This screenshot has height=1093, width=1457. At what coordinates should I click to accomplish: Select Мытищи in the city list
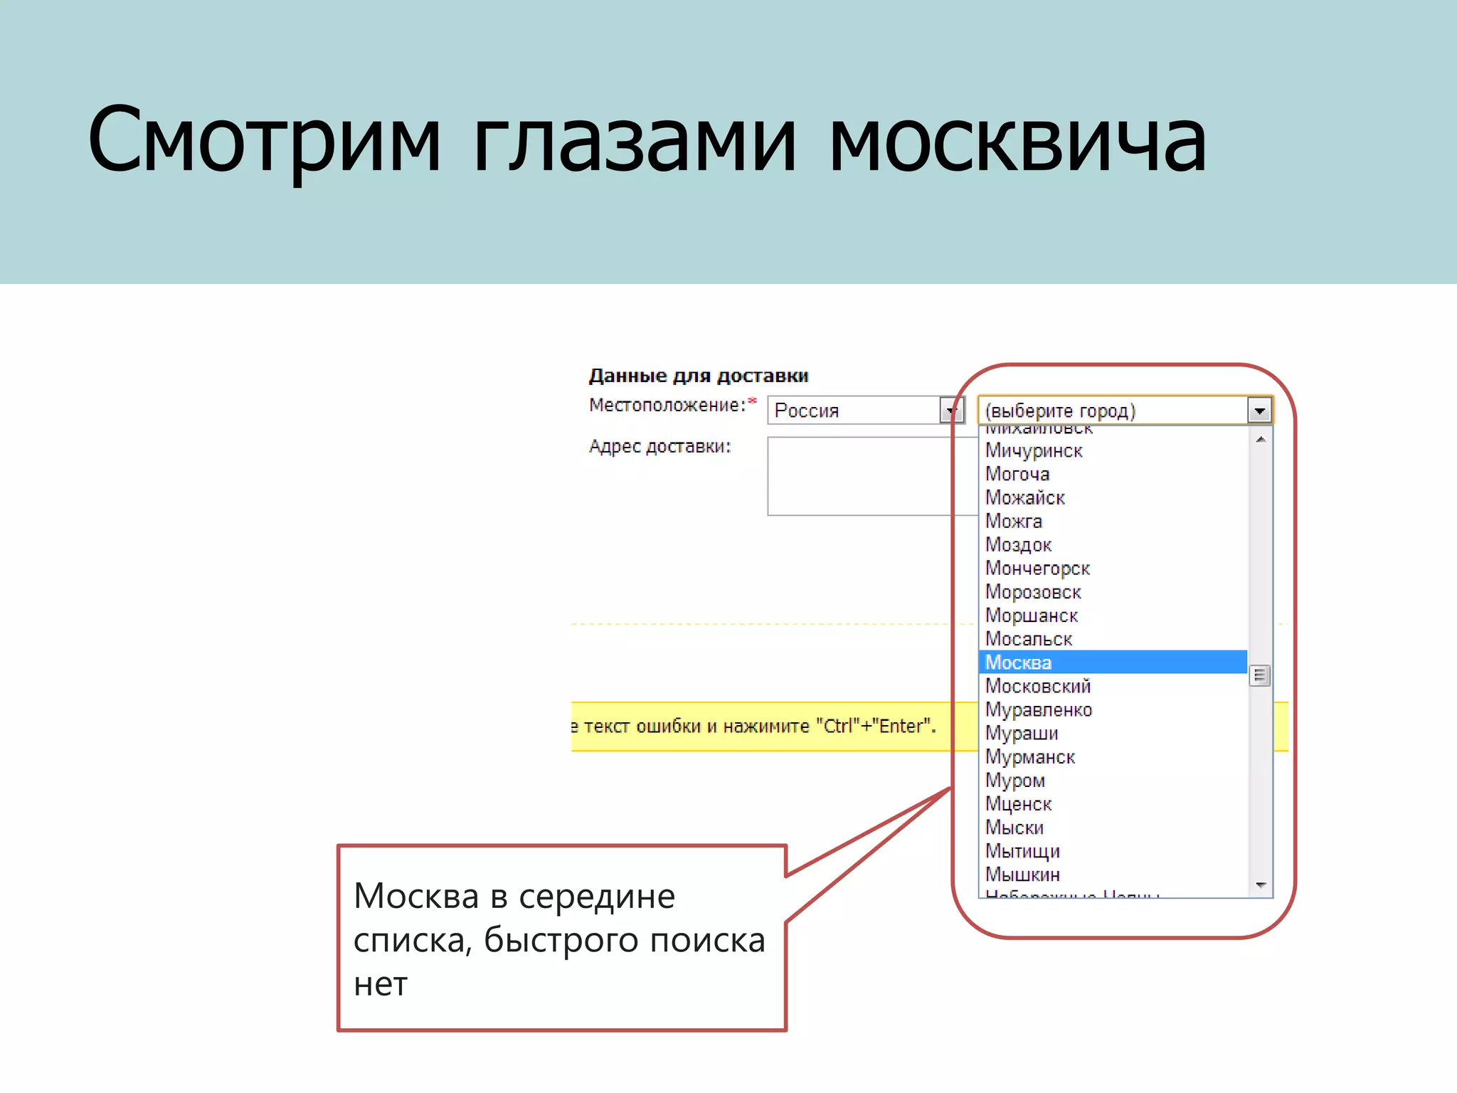(x=1113, y=850)
